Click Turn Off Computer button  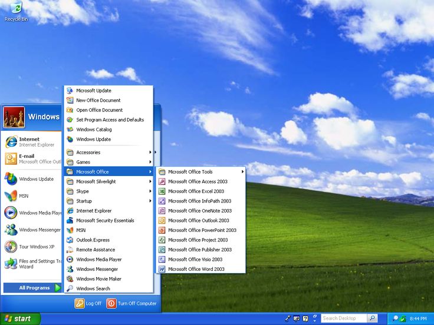point(131,303)
